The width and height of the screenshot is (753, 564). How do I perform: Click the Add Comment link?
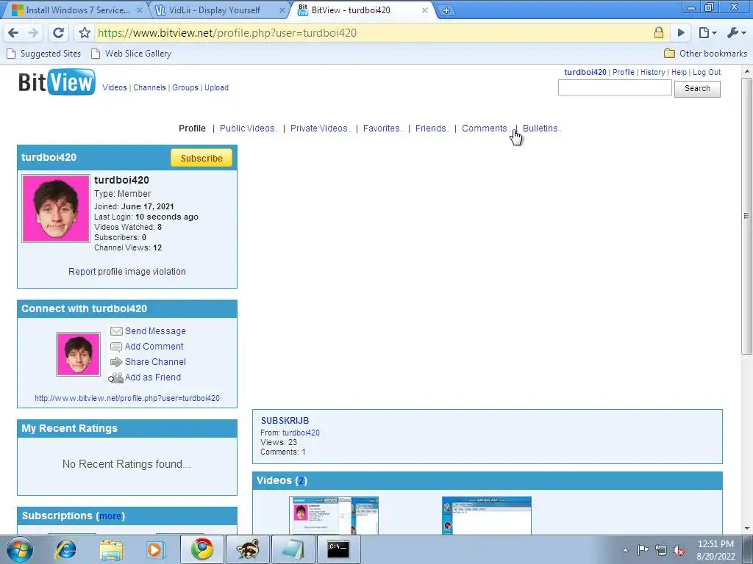pyautogui.click(x=154, y=347)
